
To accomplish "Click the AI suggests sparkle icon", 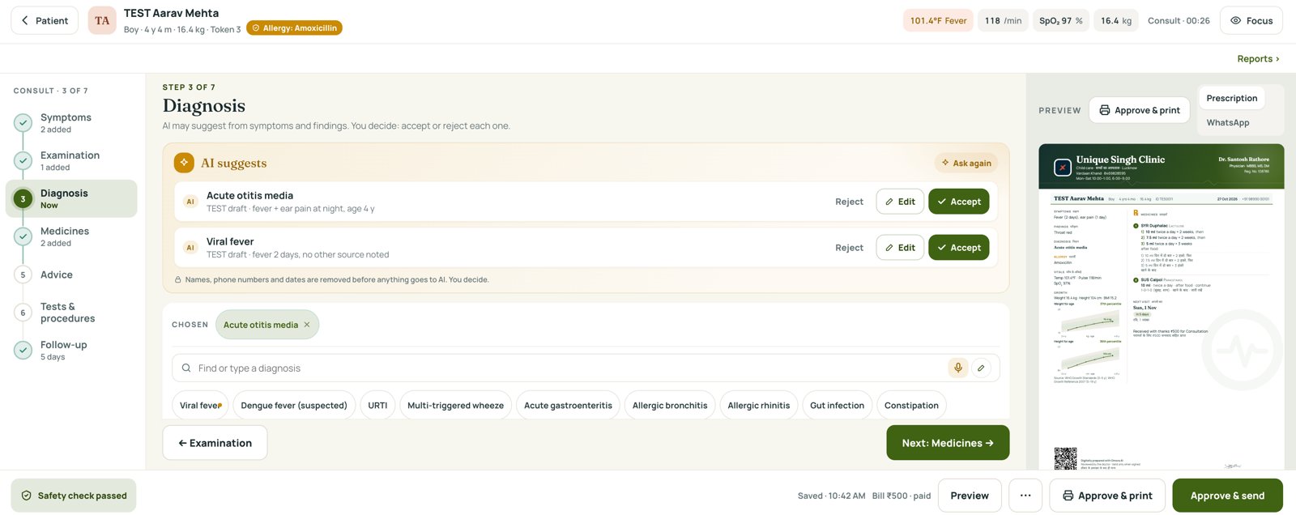I will (x=184, y=163).
